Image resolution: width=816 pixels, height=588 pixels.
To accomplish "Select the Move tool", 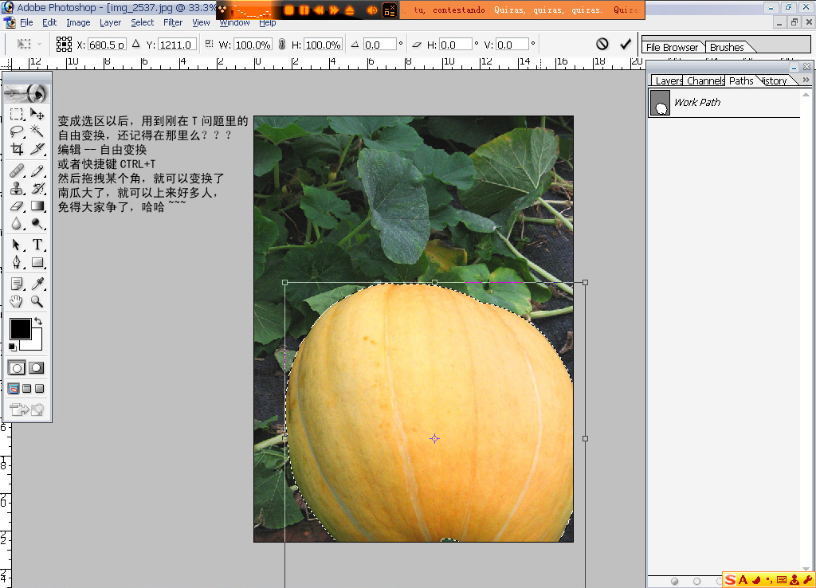I will pos(37,114).
